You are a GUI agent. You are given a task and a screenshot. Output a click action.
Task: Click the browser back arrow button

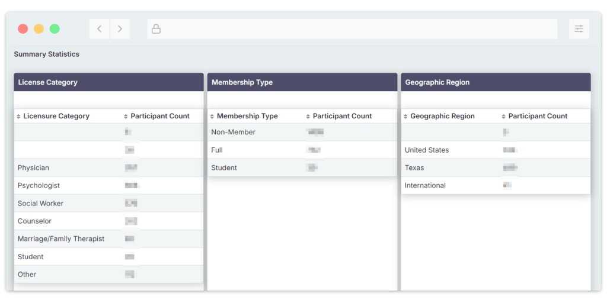coord(100,29)
